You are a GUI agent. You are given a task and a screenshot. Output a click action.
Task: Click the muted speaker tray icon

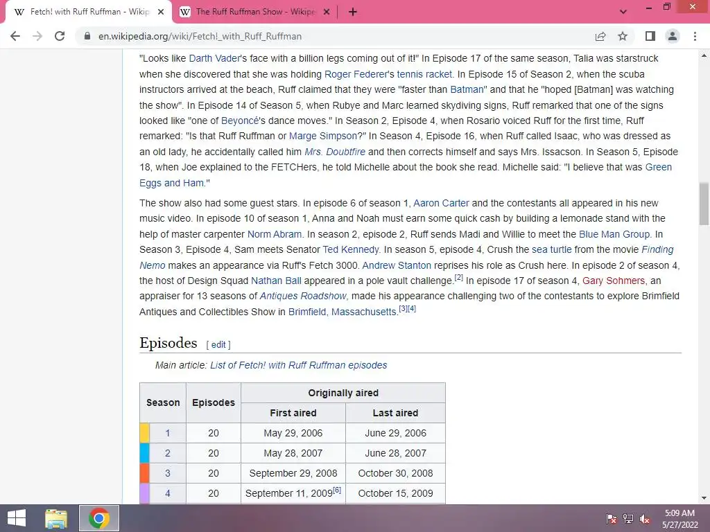pyautogui.click(x=645, y=519)
